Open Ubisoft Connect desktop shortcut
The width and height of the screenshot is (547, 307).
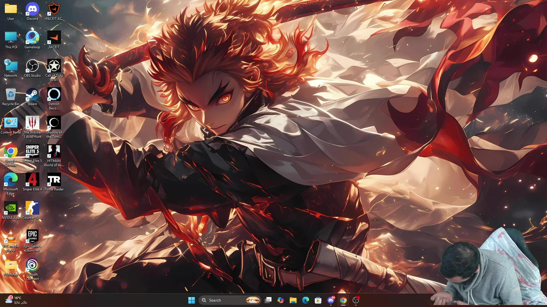coord(32,270)
